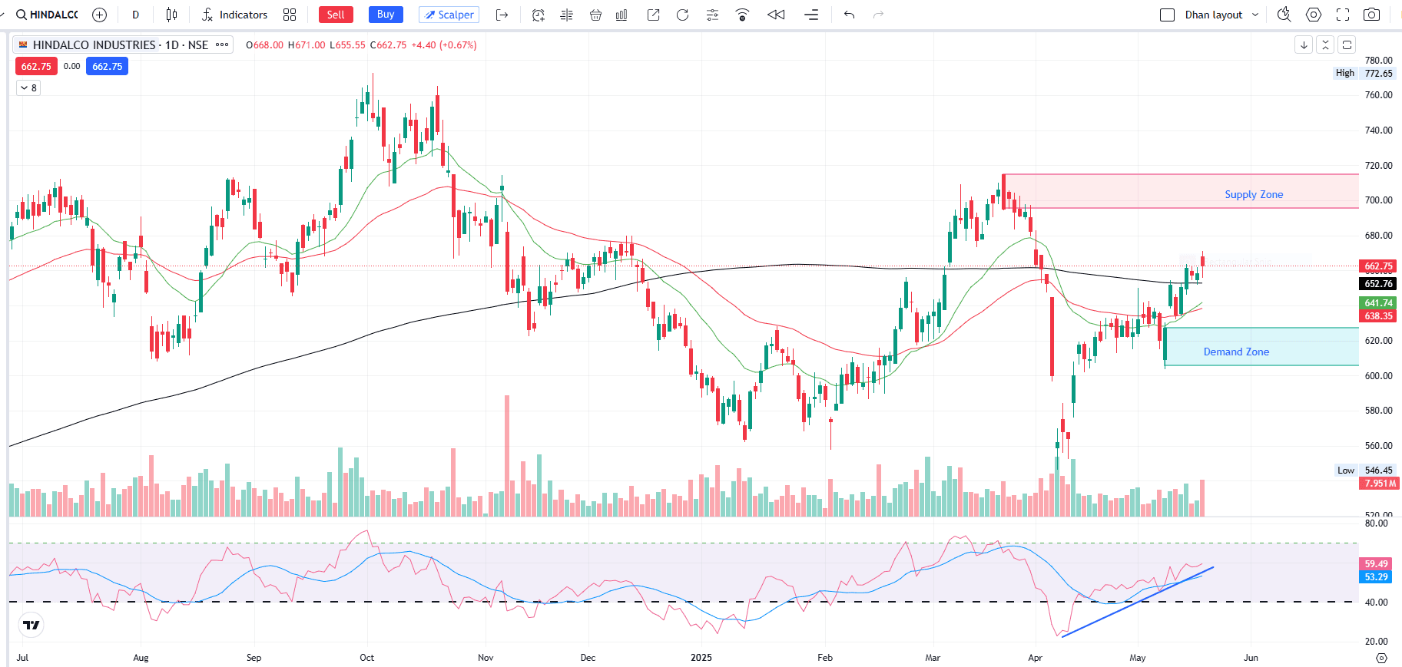
Task: Click the black 652.76 moving average tag
Action: [1378, 284]
